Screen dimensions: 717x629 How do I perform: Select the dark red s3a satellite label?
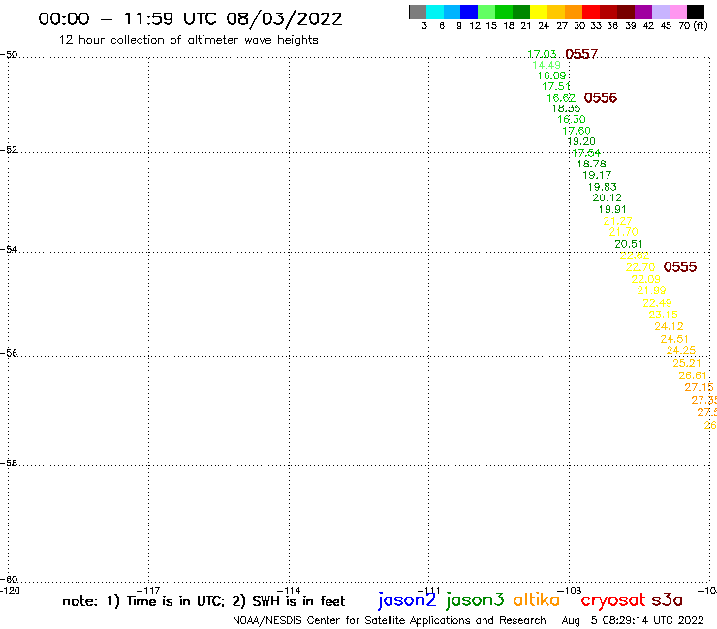point(668,600)
